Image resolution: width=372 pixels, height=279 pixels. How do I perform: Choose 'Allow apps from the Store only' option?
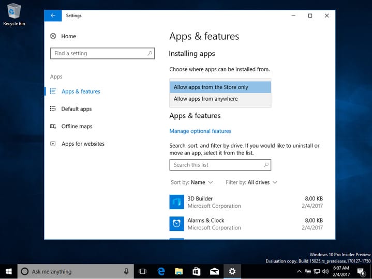(x=220, y=87)
